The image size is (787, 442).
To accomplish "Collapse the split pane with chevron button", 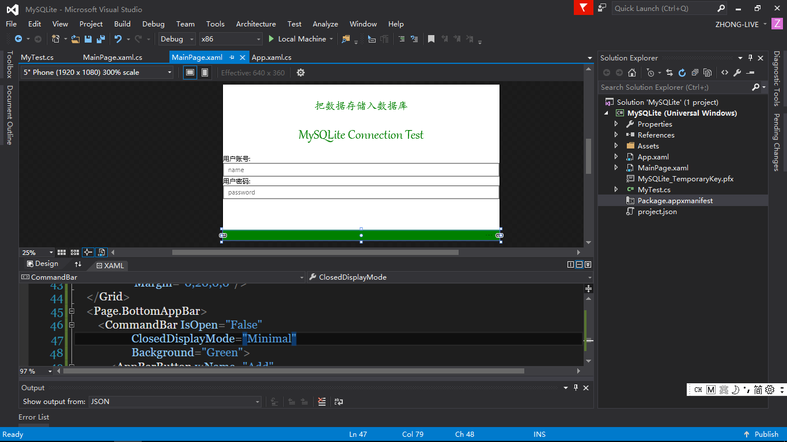I will 588,265.
